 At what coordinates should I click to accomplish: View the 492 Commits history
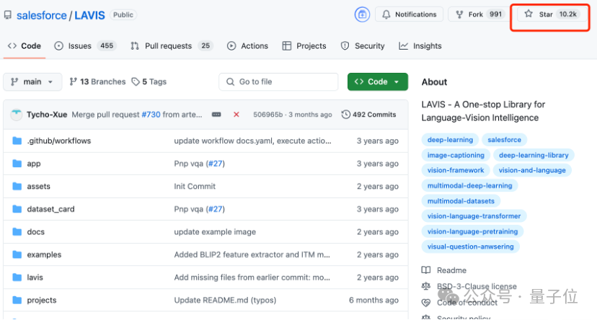(x=369, y=115)
